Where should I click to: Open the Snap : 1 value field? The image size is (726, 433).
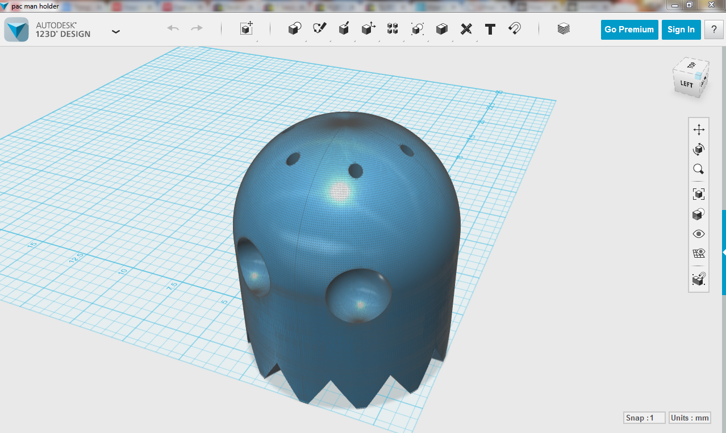[644, 418]
